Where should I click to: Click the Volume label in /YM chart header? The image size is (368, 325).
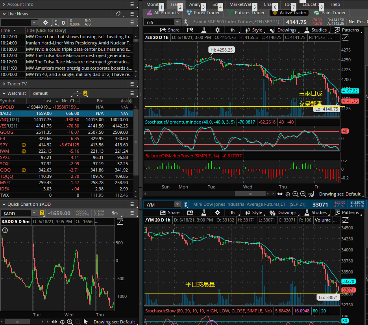[322, 220]
